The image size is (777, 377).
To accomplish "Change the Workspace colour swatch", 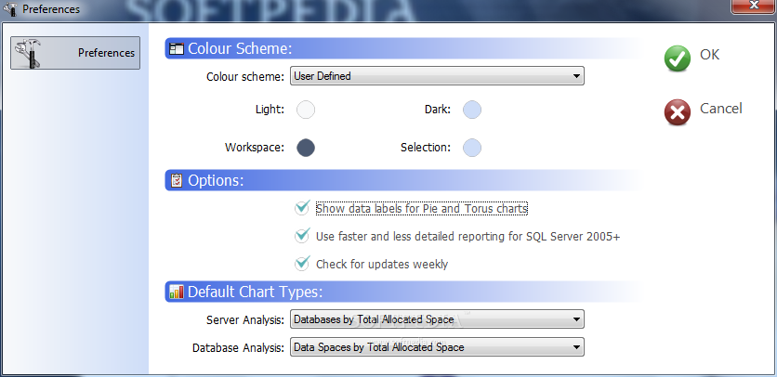I will coord(306,148).
